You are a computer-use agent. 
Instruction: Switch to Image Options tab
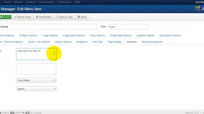[50, 35]
